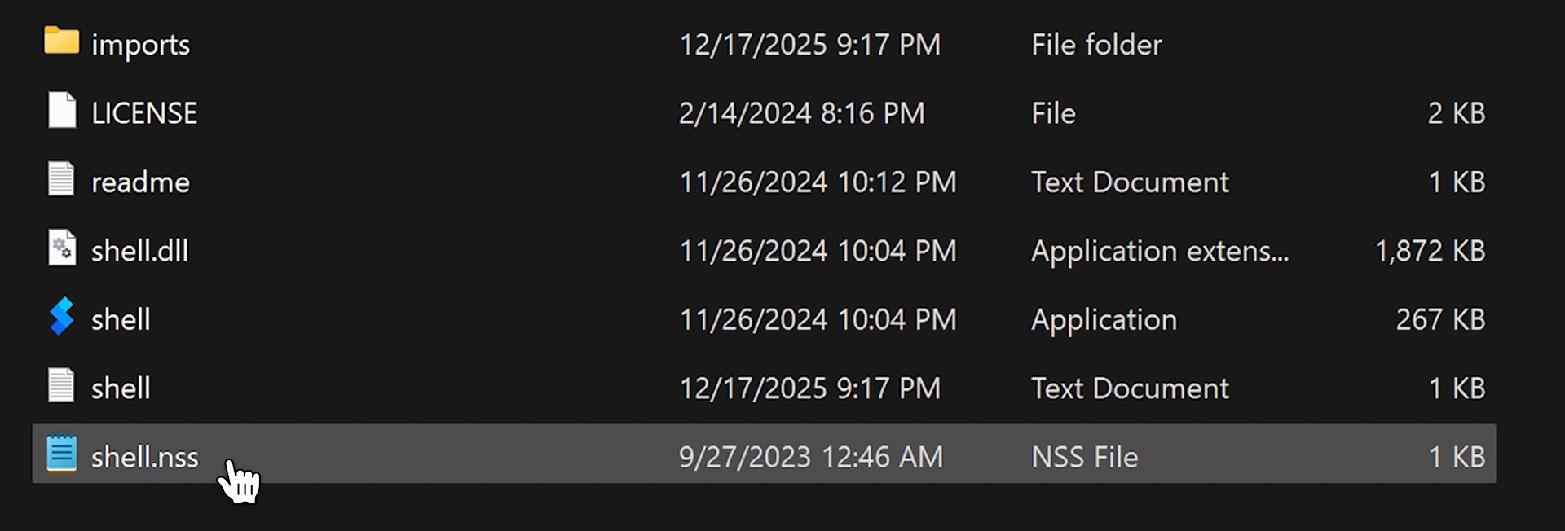Screen dimensions: 1565x531
Task: Select the imports folder name
Action: point(140,45)
